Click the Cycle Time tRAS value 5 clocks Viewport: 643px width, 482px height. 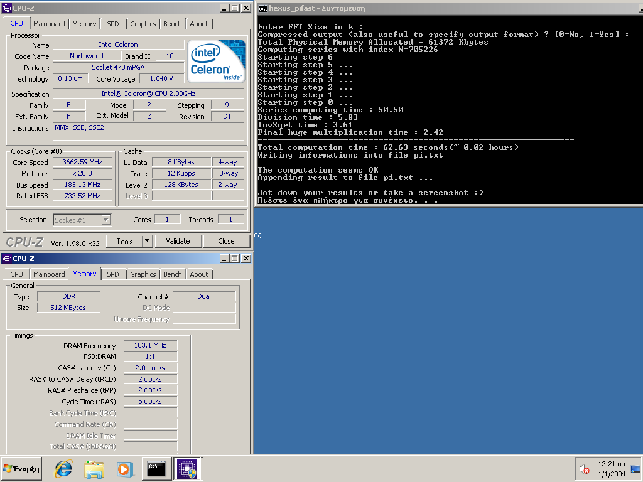(150, 401)
